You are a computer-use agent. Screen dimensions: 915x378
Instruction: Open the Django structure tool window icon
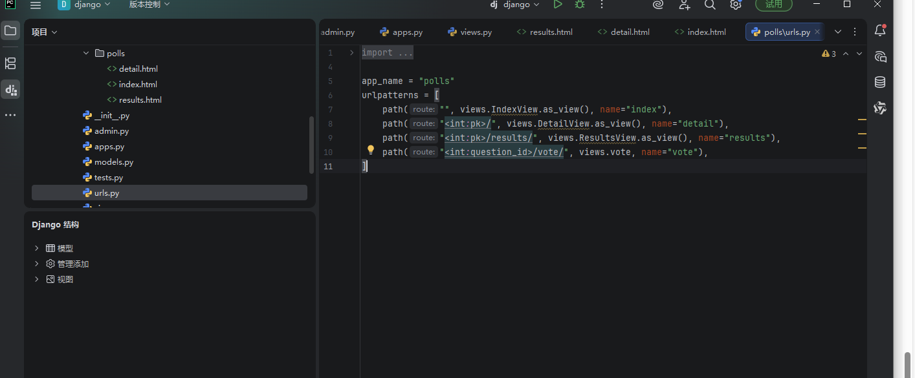[10, 89]
